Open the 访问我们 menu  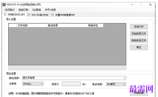10,10
